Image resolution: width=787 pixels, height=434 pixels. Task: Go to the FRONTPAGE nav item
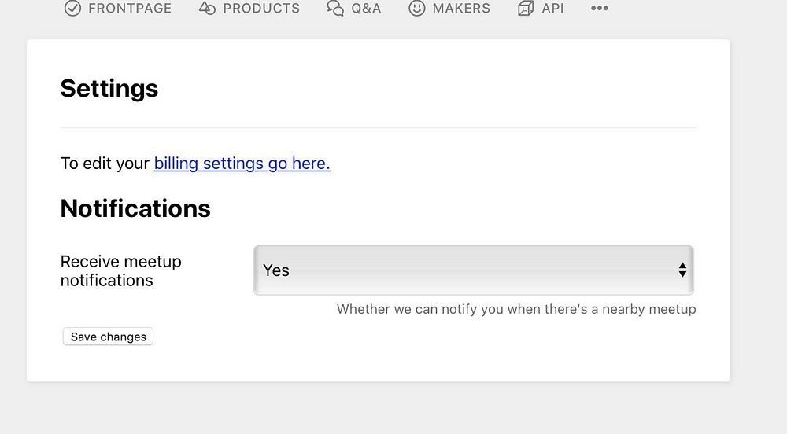point(130,9)
